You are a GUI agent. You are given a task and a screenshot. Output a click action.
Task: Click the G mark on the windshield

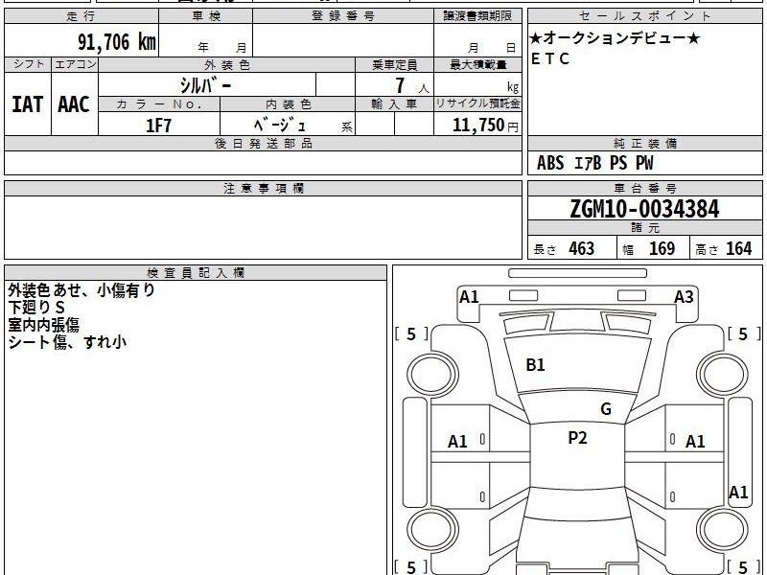[x=606, y=409]
